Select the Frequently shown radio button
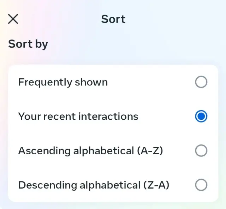 [201, 82]
